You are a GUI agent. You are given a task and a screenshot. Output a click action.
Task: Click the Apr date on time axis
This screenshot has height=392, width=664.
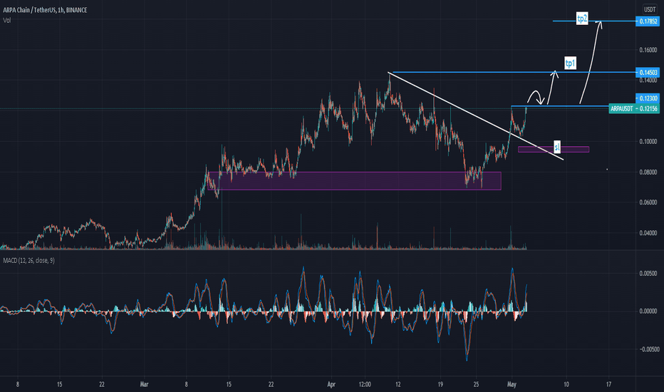coord(331,384)
